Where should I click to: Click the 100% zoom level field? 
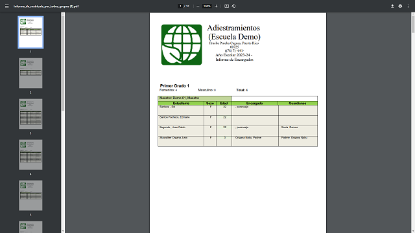pyautogui.click(x=207, y=6)
